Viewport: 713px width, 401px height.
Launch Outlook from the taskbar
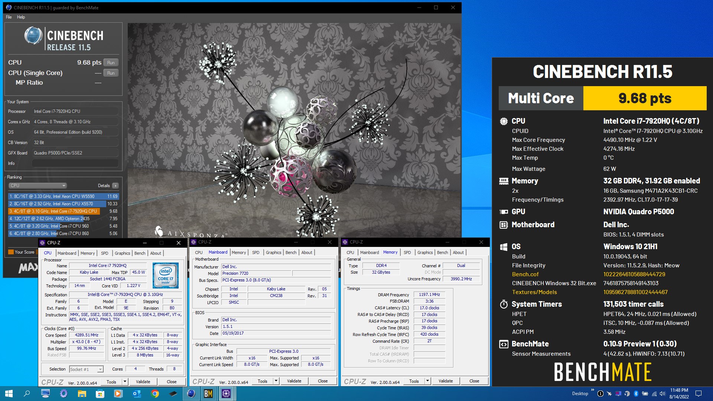tap(136, 394)
